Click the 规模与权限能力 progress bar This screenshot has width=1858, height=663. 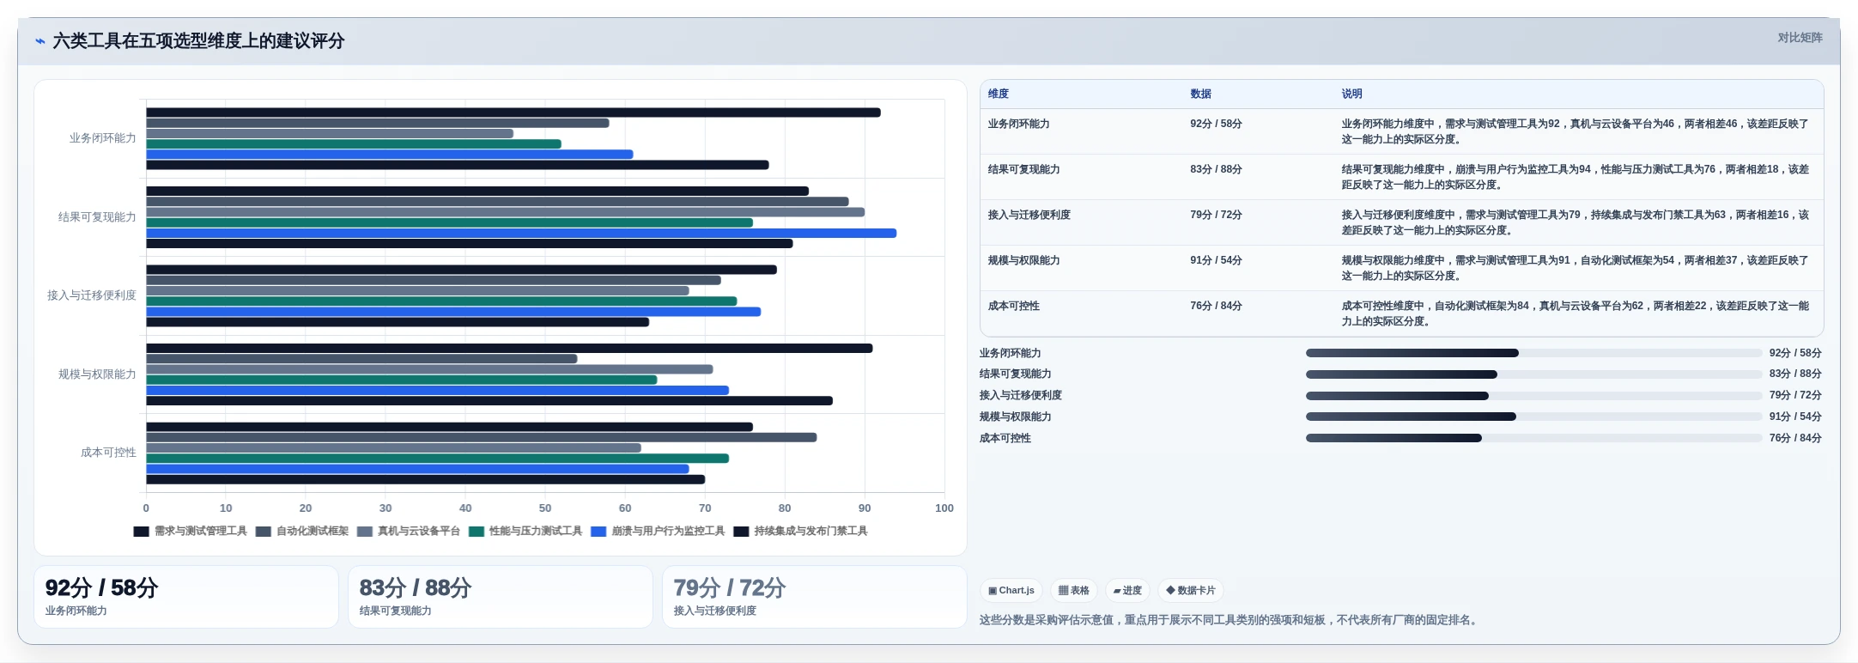click(1533, 417)
